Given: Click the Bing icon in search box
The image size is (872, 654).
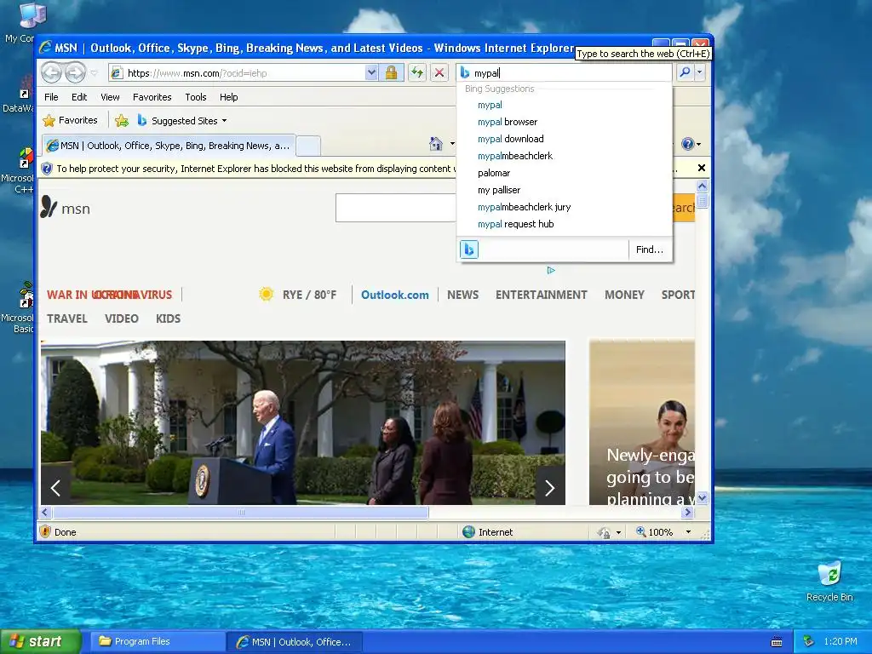Looking at the screenshot, I should [x=465, y=73].
